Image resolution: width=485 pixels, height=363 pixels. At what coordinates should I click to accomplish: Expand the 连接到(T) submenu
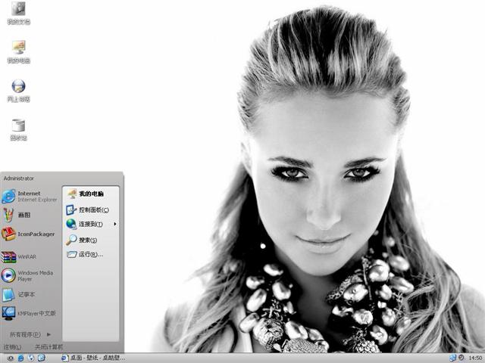tap(91, 224)
